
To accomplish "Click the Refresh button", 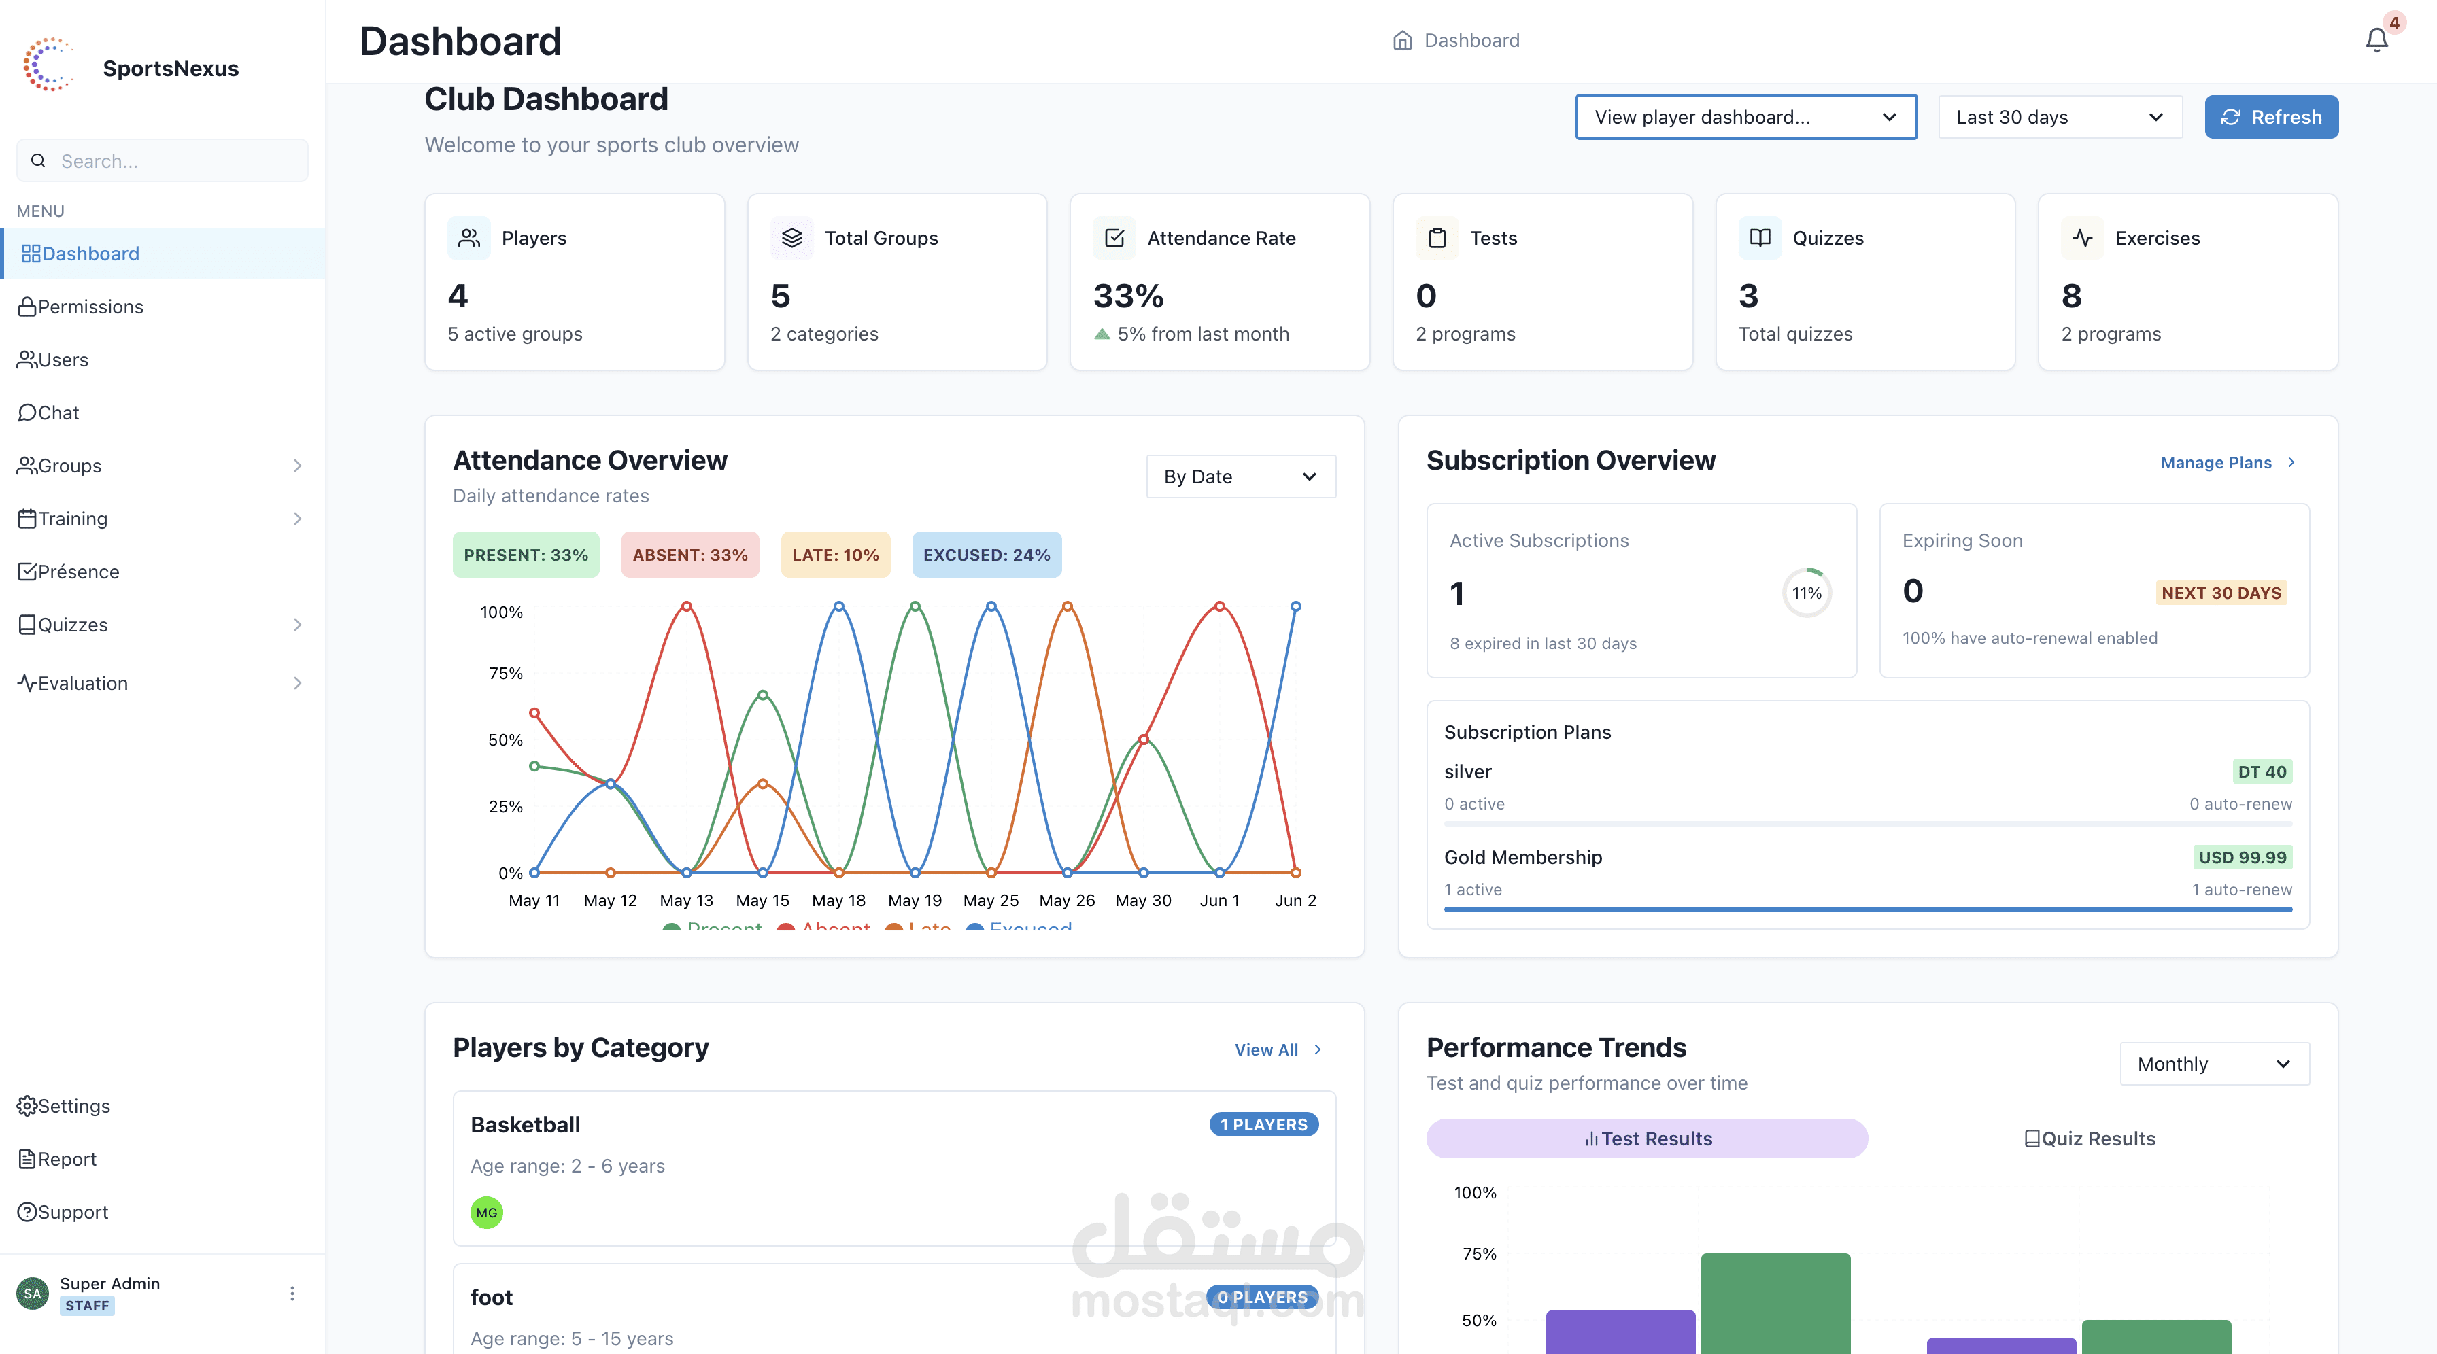I will click(2270, 117).
